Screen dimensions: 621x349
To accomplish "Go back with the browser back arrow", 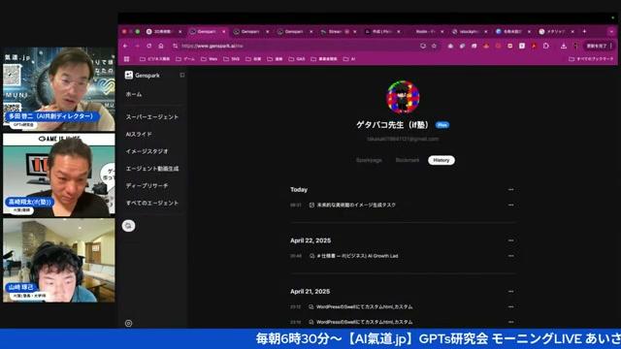I will 125,46.
